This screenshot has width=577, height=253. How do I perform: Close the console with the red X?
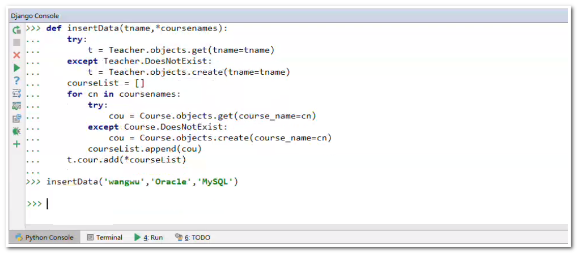coord(16,55)
